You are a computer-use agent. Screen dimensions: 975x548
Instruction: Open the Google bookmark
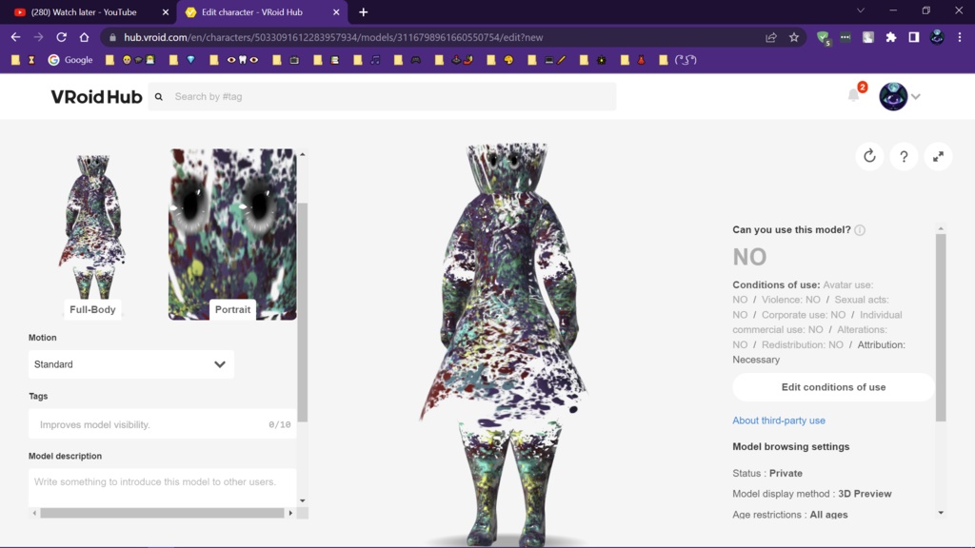click(x=70, y=60)
